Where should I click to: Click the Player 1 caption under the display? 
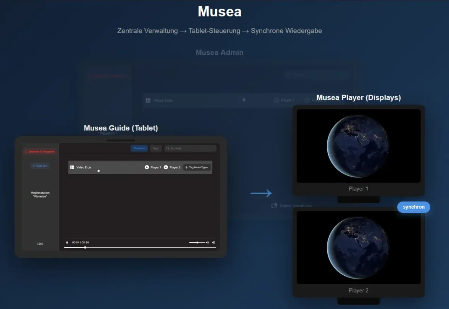coord(358,189)
